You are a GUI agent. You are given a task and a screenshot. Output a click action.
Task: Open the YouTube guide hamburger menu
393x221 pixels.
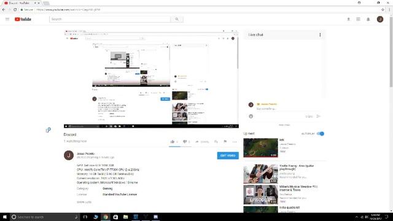pos(7,19)
